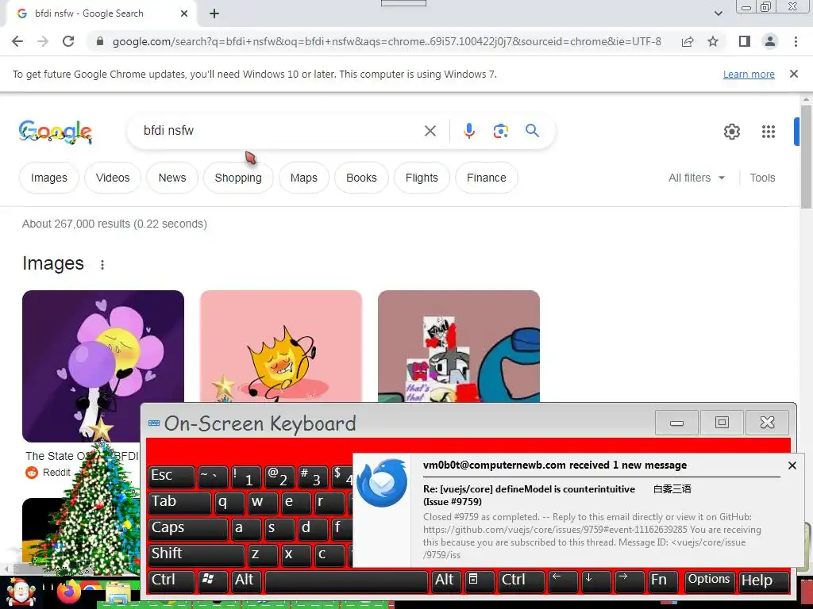Close the Thunderbird new message notification
The height and width of the screenshot is (609, 813).
click(x=792, y=465)
